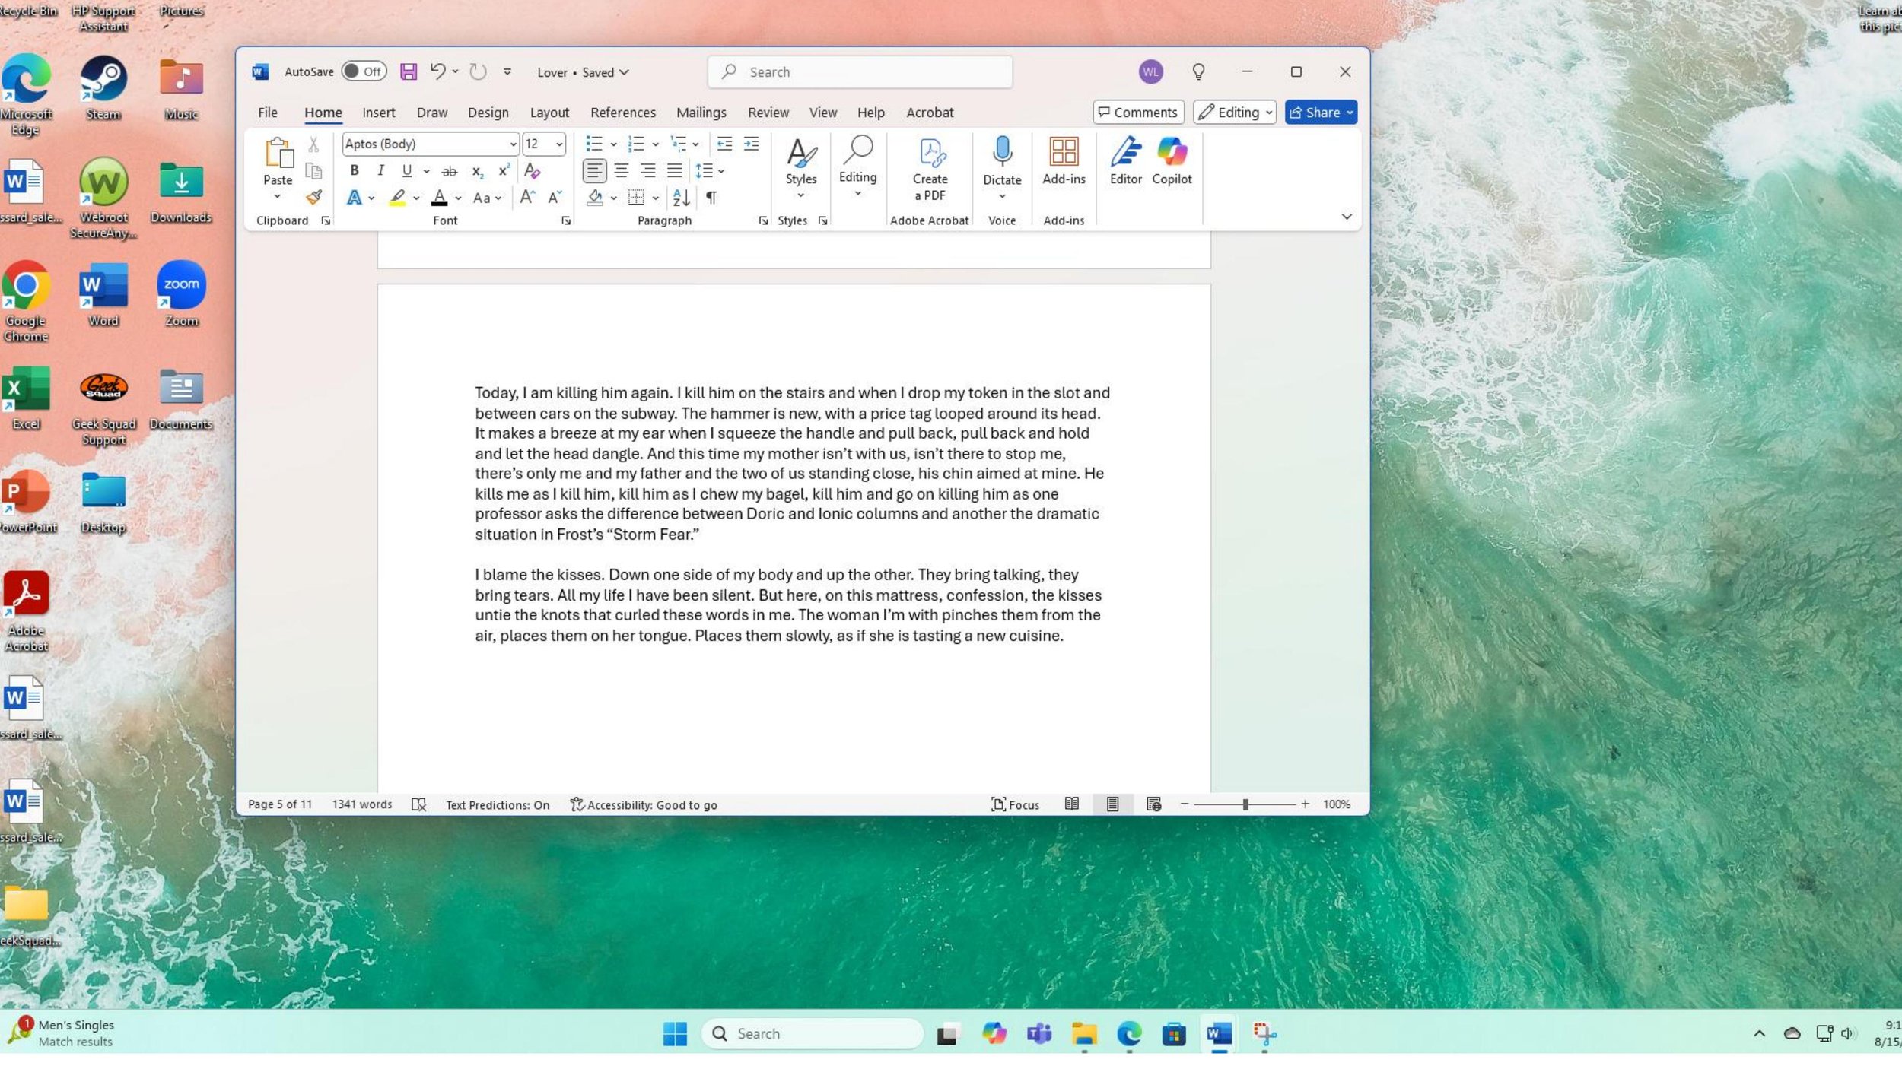Open File Explorer from taskbar
This screenshot has width=1902, height=1069.
click(1084, 1034)
